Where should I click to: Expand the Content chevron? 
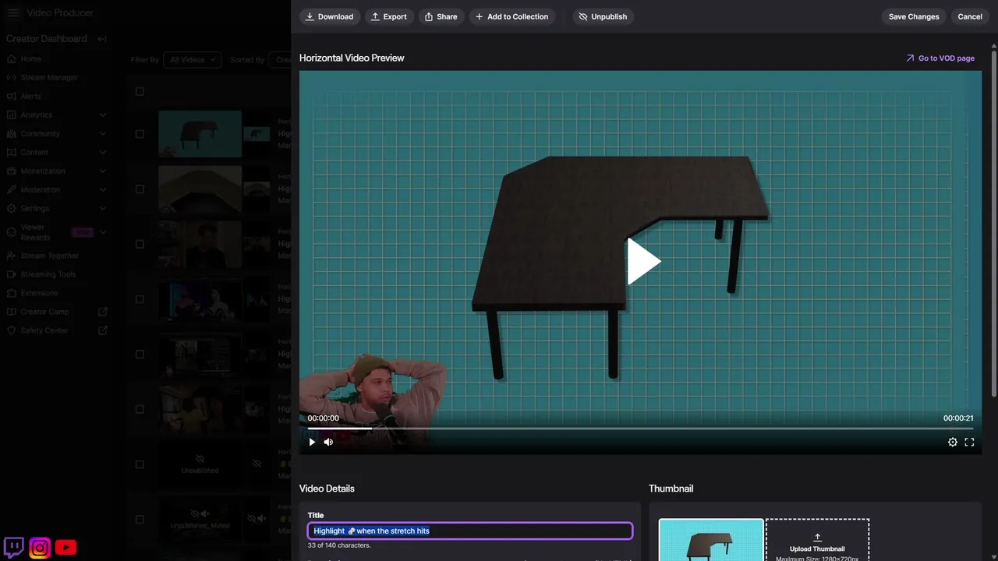(x=103, y=153)
